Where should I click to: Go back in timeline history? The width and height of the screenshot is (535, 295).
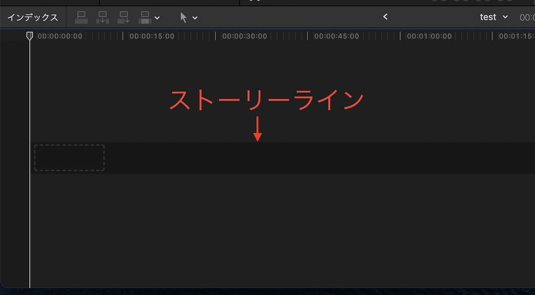(x=385, y=17)
